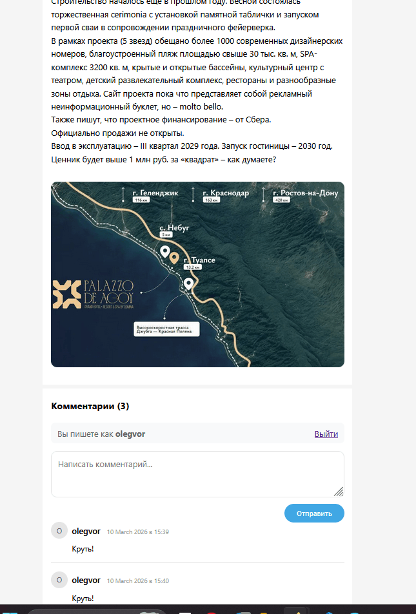Click the gold location pin on the map

(174, 259)
